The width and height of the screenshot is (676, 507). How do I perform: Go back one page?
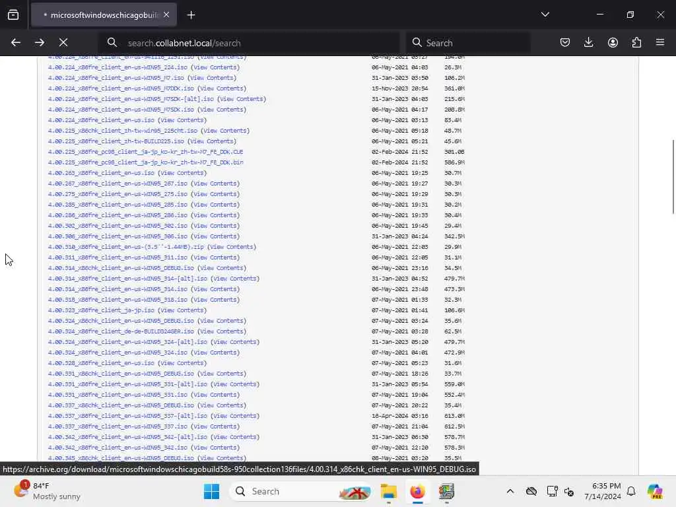(x=16, y=42)
